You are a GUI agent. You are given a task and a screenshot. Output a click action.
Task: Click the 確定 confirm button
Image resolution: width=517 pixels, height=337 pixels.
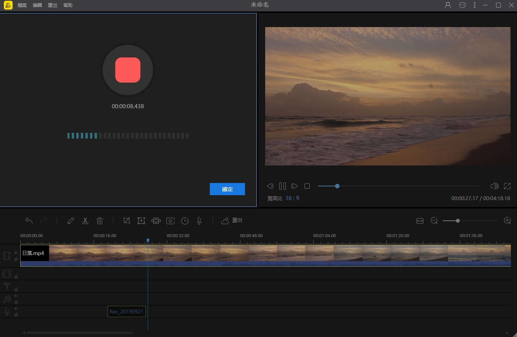click(227, 189)
